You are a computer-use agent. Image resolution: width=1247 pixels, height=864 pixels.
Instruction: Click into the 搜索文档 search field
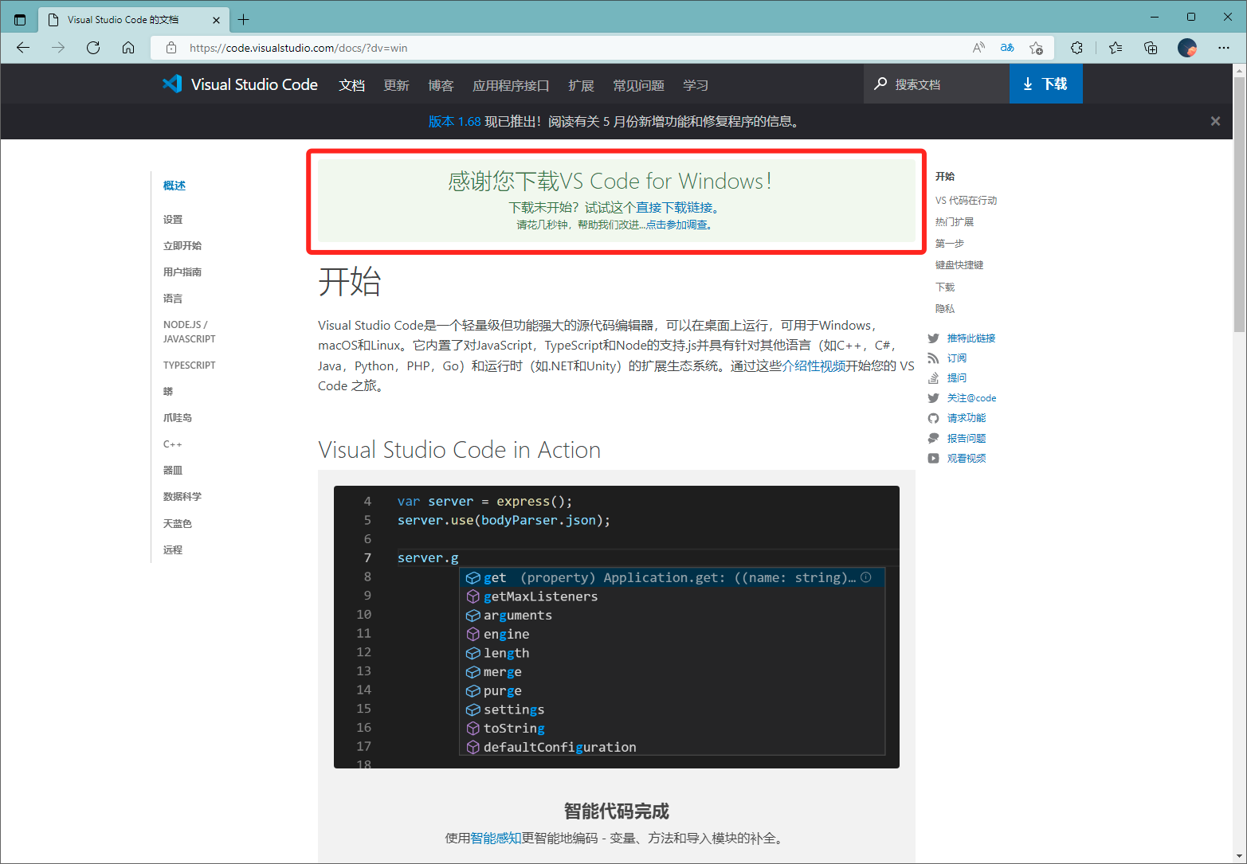[x=936, y=84]
